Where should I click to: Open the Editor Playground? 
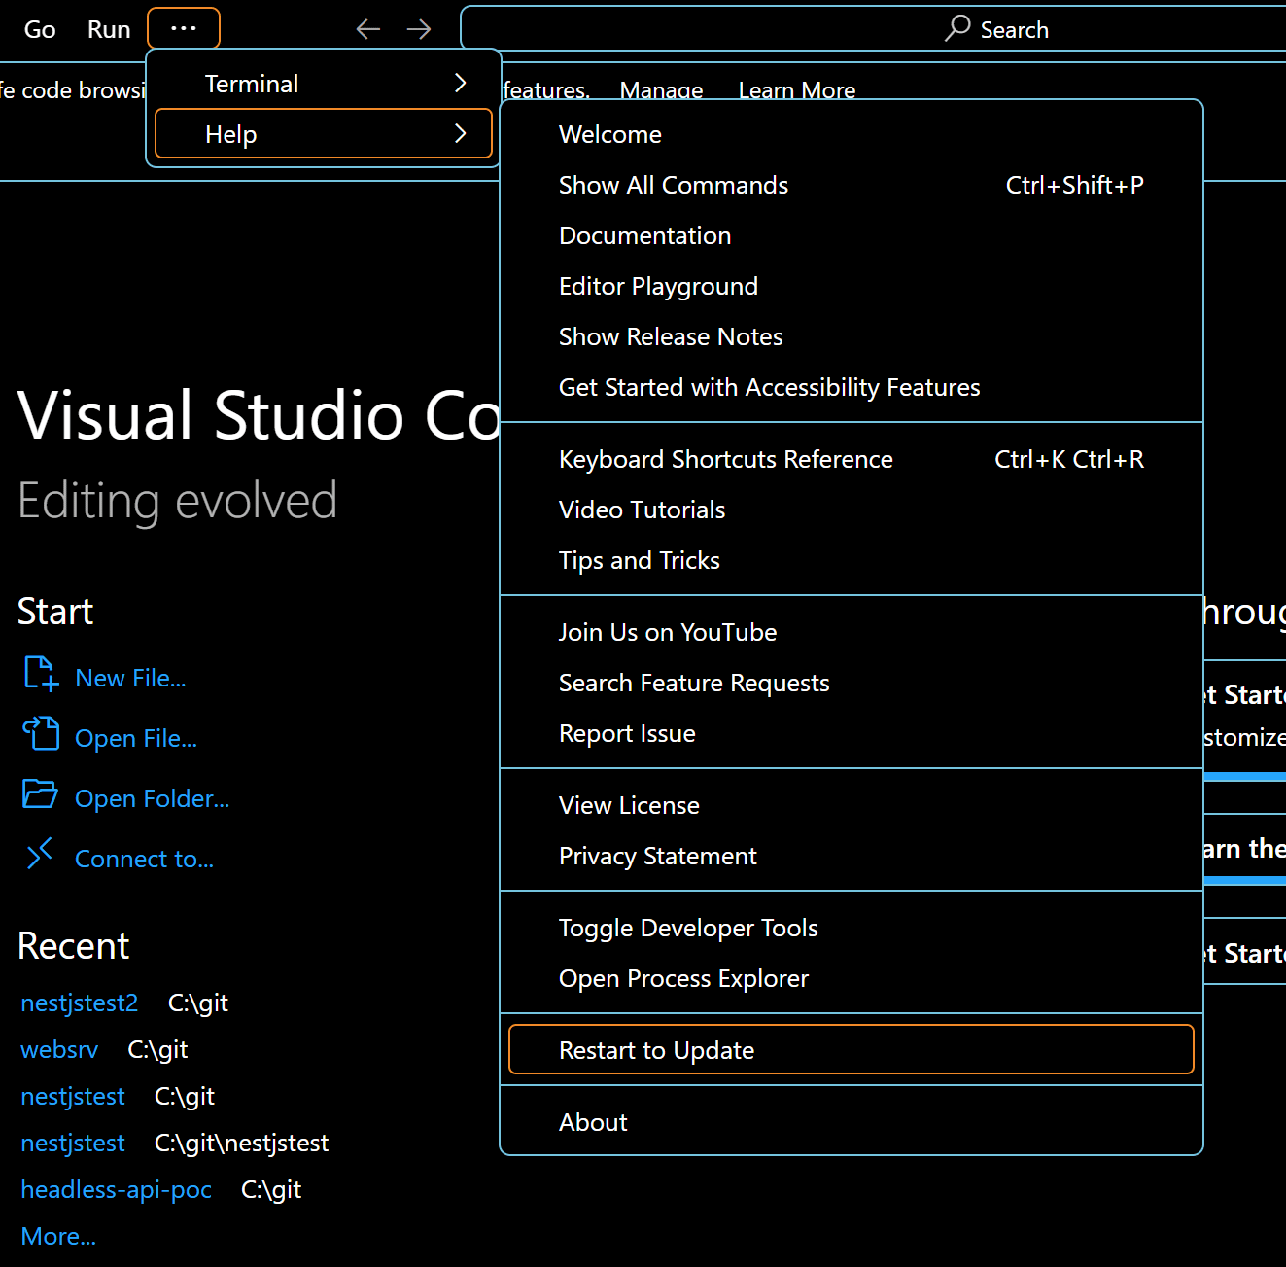point(658,286)
